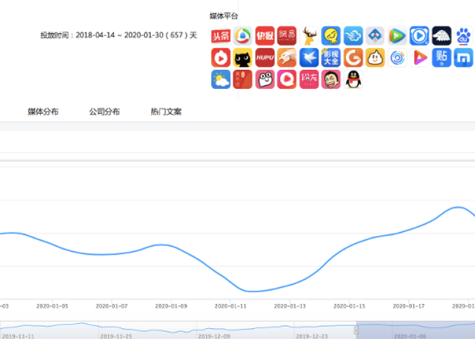The height and width of the screenshot is (339, 475).
Task: Click the blue hummingbird Xunlei icon
Action: [309, 58]
